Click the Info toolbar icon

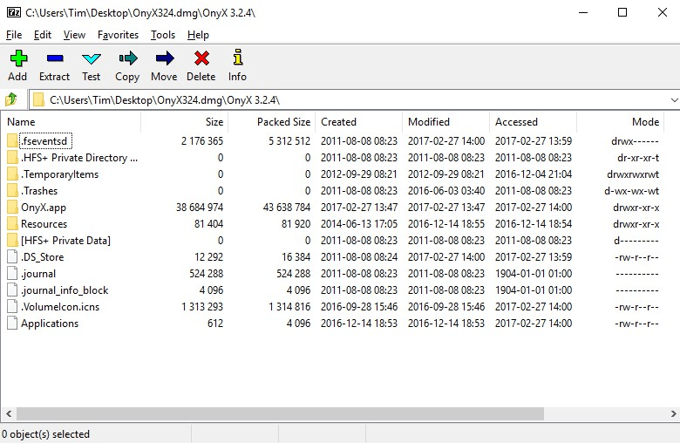click(238, 57)
